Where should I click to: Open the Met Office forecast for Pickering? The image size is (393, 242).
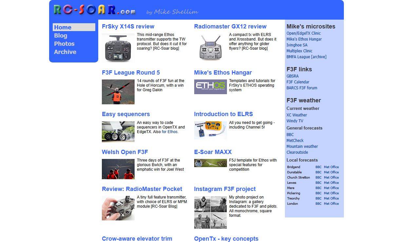[x=331, y=193]
